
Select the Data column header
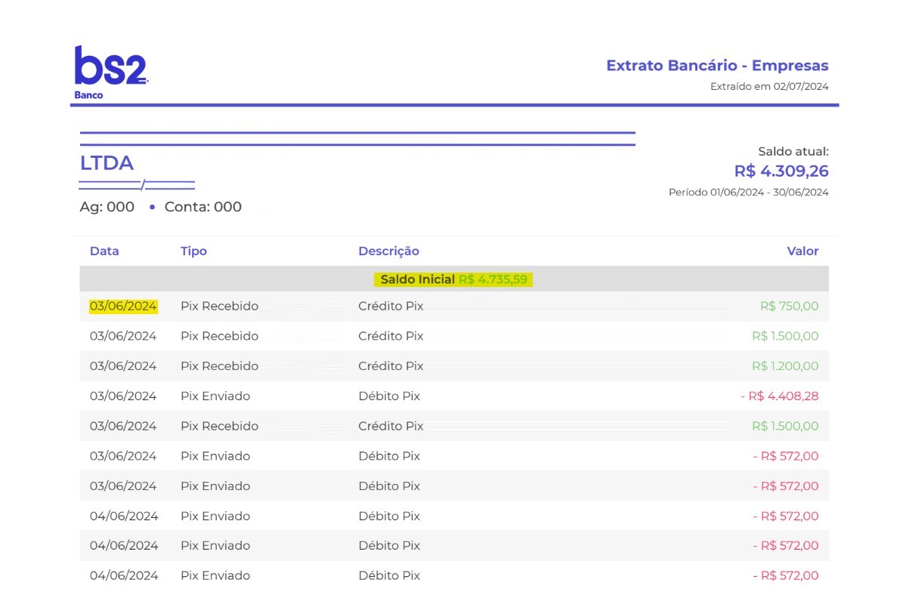point(104,251)
